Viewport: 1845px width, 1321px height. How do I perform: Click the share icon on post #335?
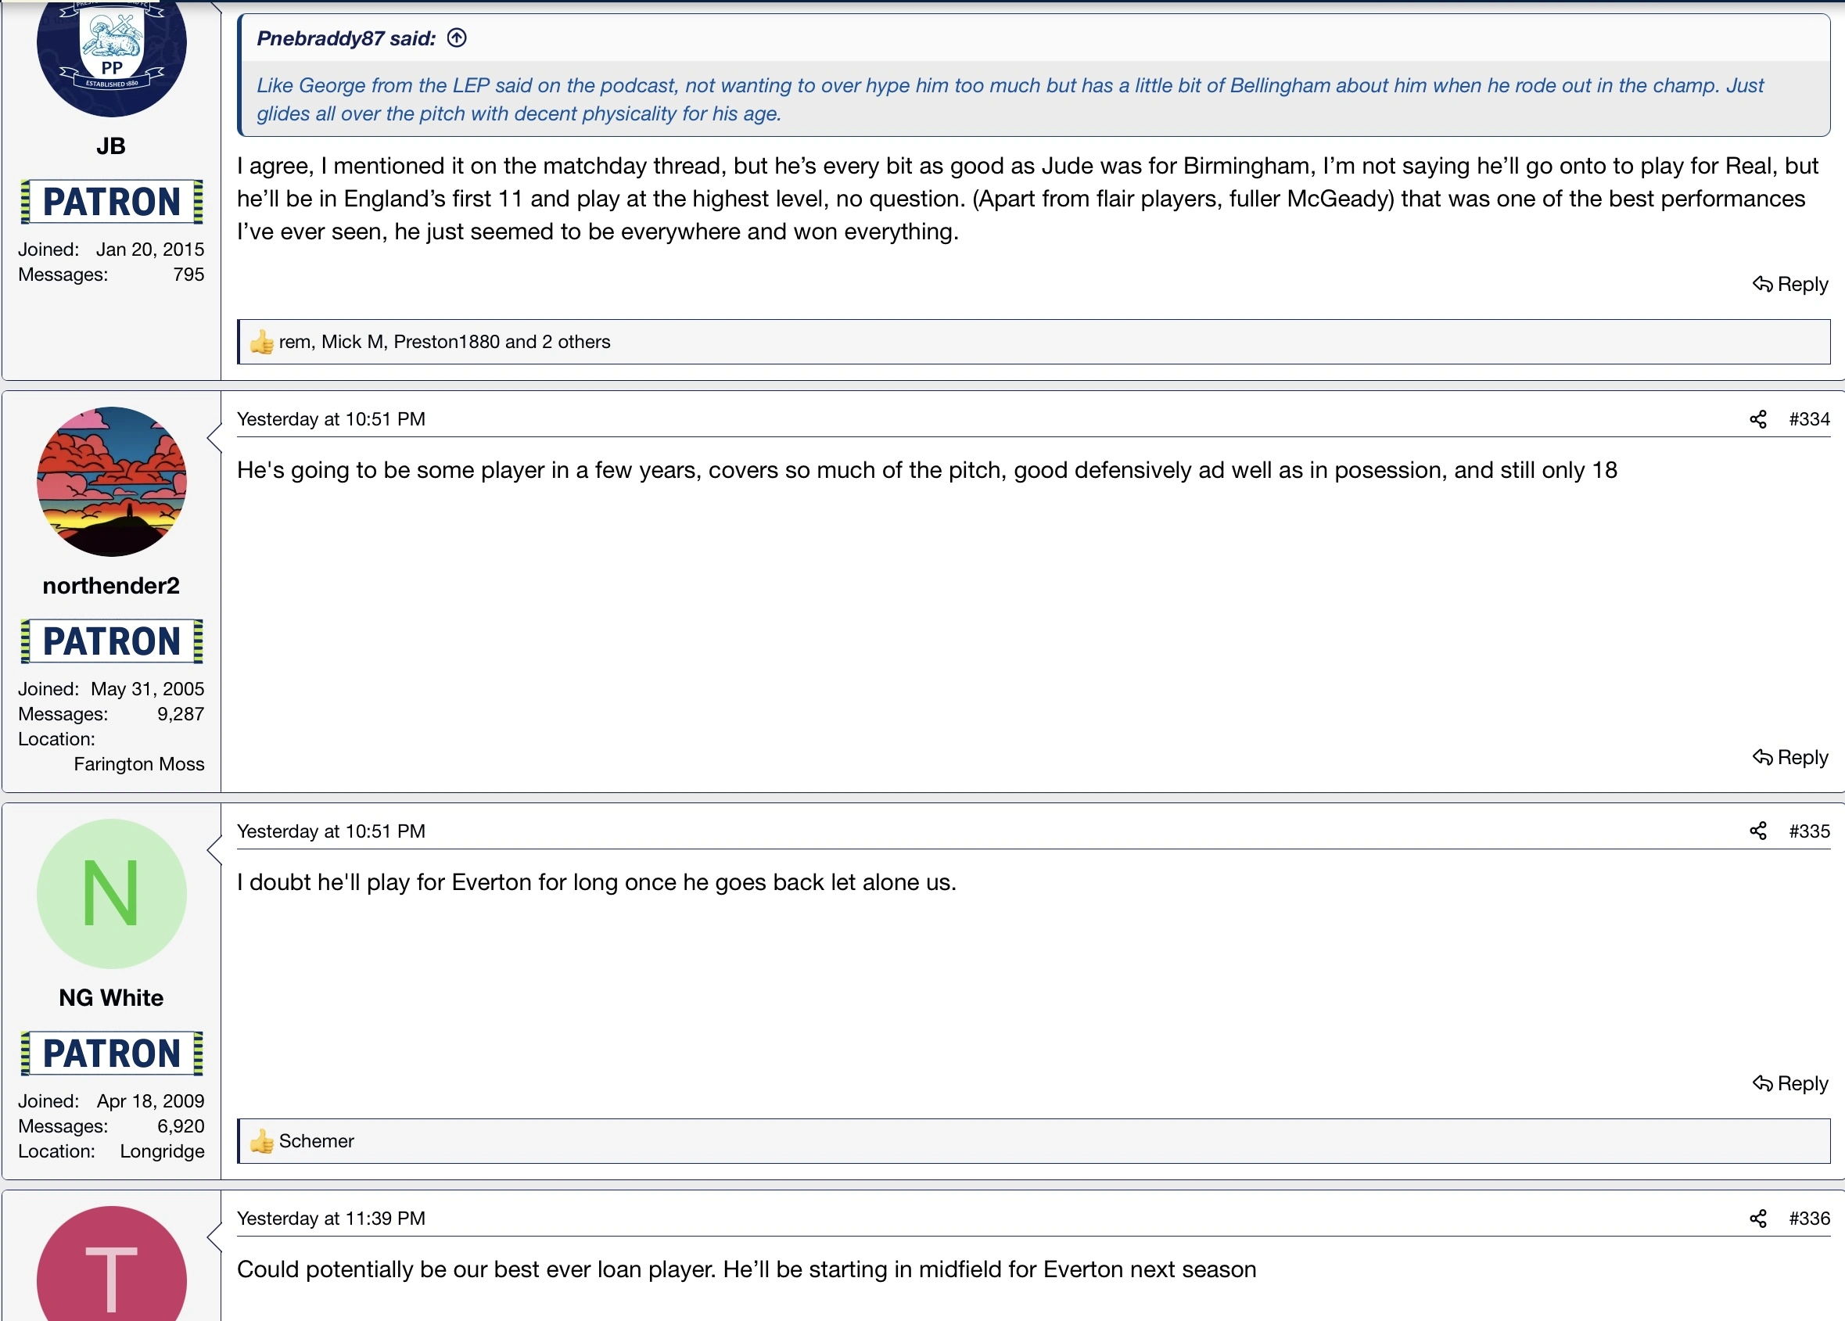1757,831
